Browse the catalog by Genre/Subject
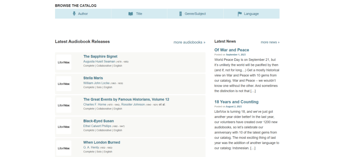This screenshot has height=157, width=339. point(195,14)
